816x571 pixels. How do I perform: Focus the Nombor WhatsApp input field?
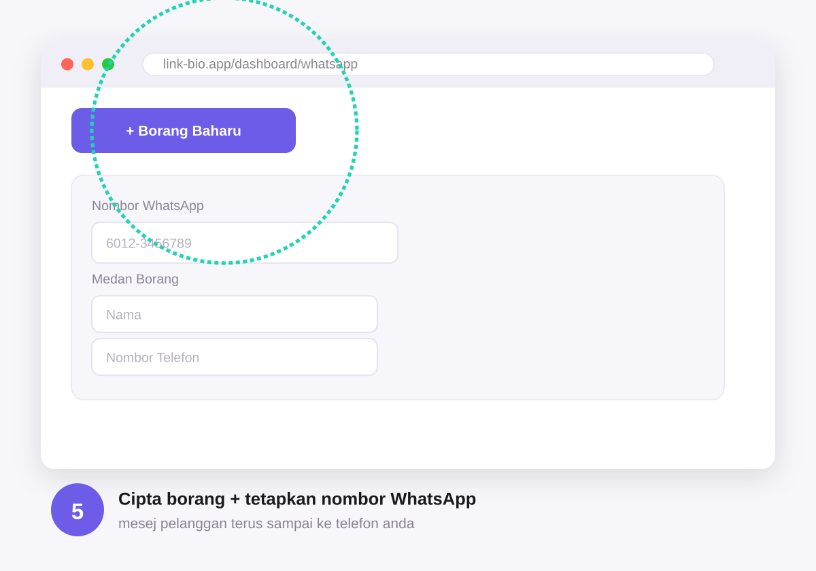point(245,243)
